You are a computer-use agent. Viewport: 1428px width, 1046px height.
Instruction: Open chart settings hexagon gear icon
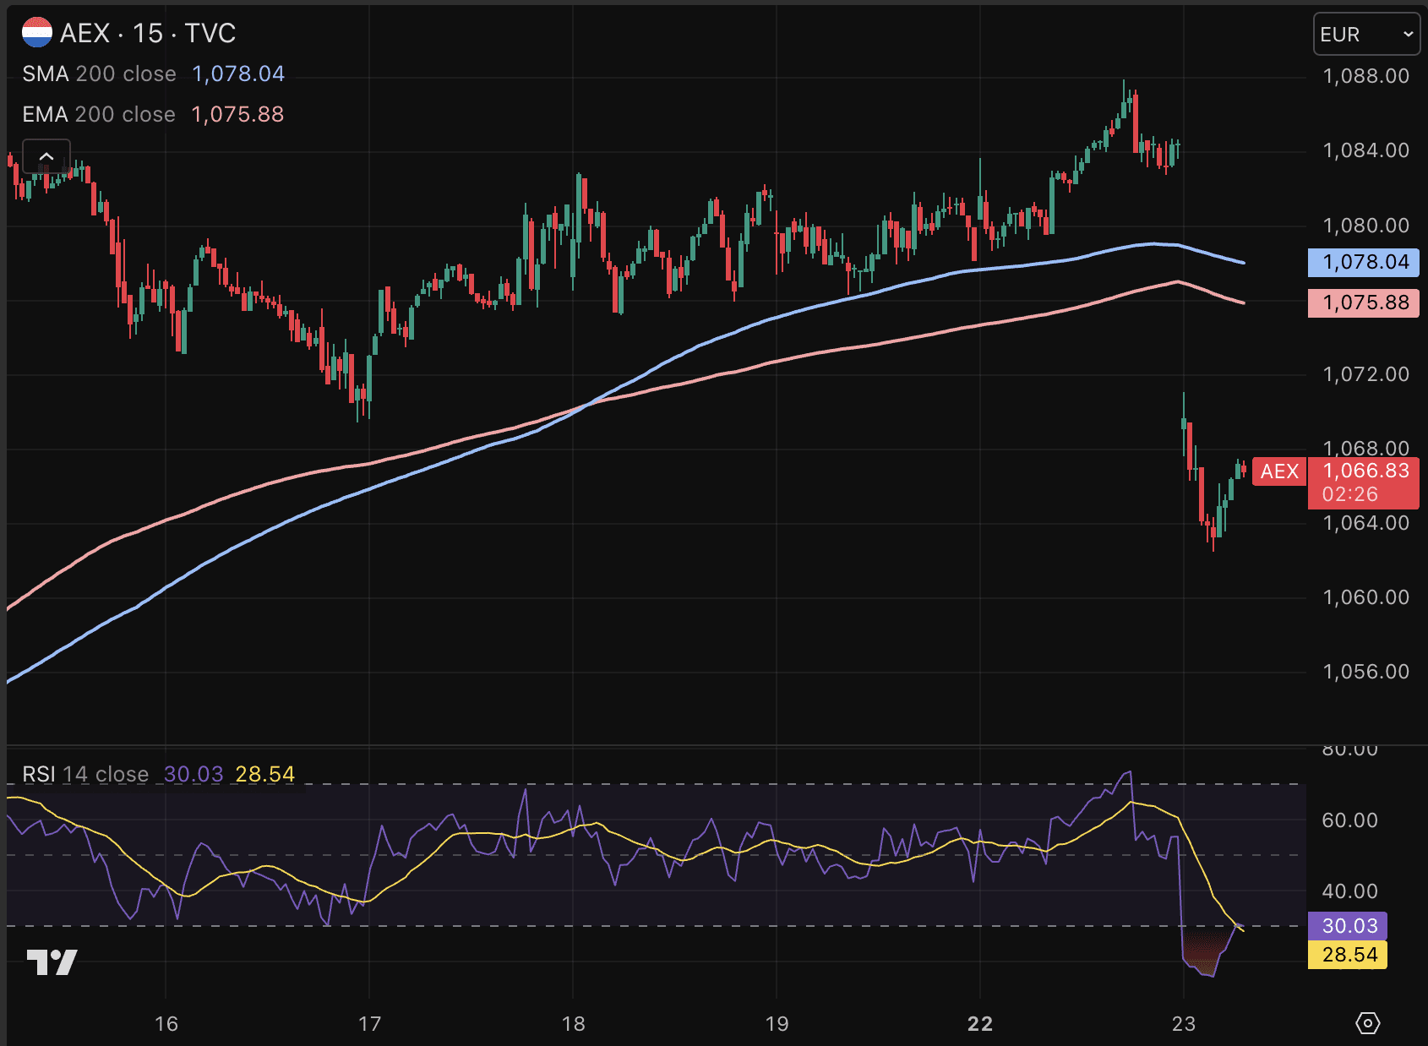[x=1367, y=1023]
